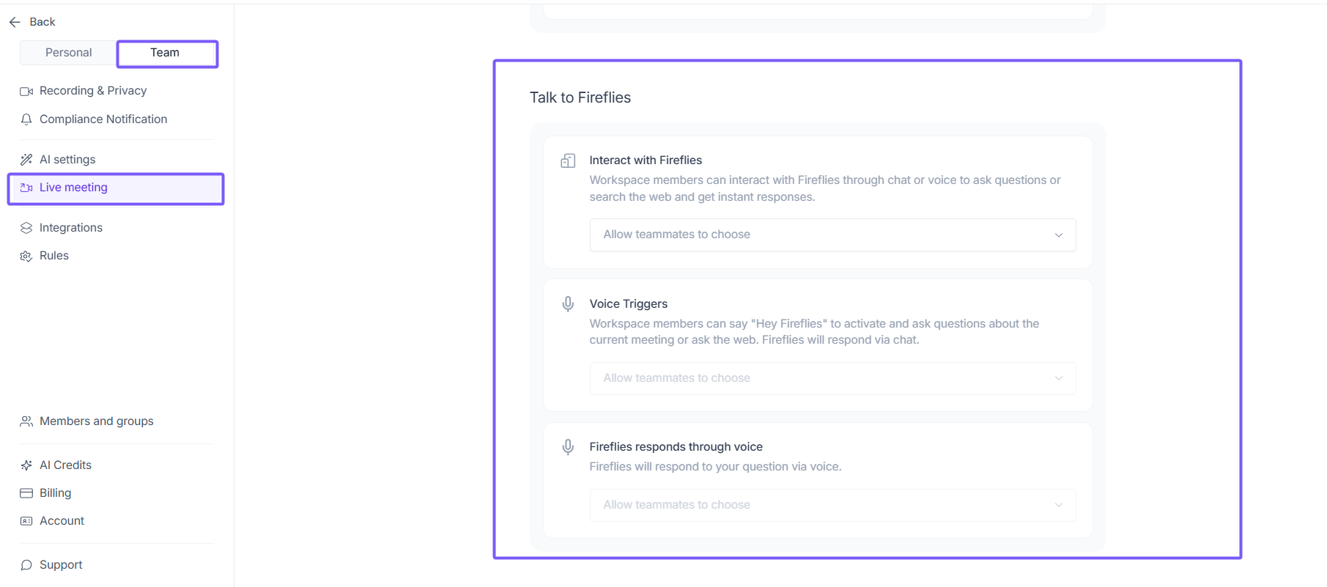Image resolution: width=1327 pixels, height=587 pixels.
Task: Click the Interact with Fireflies heading
Action: 646,160
